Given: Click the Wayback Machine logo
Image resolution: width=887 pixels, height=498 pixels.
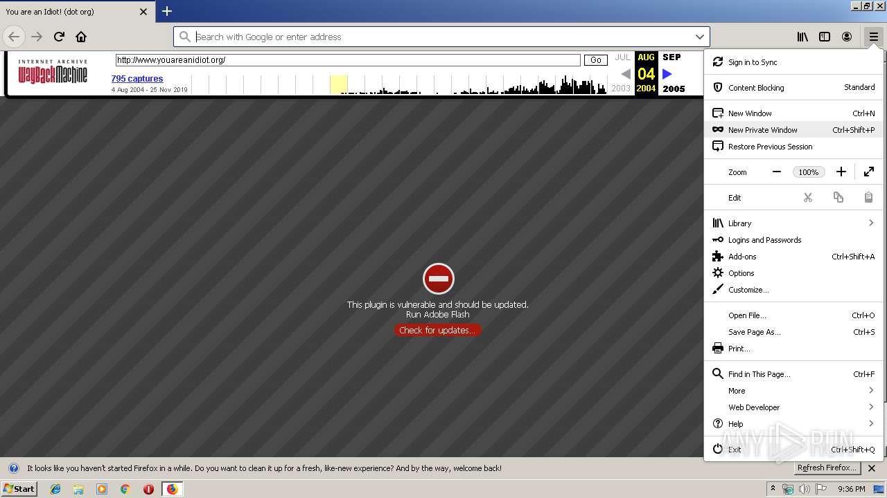Looking at the screenshot, I should click(53, 71).
